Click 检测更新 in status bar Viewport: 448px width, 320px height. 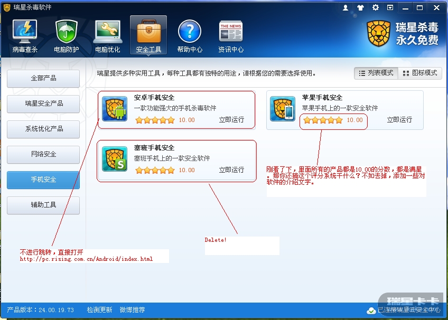click(x=99, y=310)
